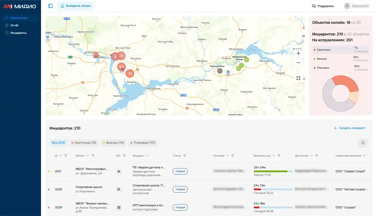Open filter for И.С. column
Image resolution: width=376 pixels, height=216 pixels.
[124, 156]
